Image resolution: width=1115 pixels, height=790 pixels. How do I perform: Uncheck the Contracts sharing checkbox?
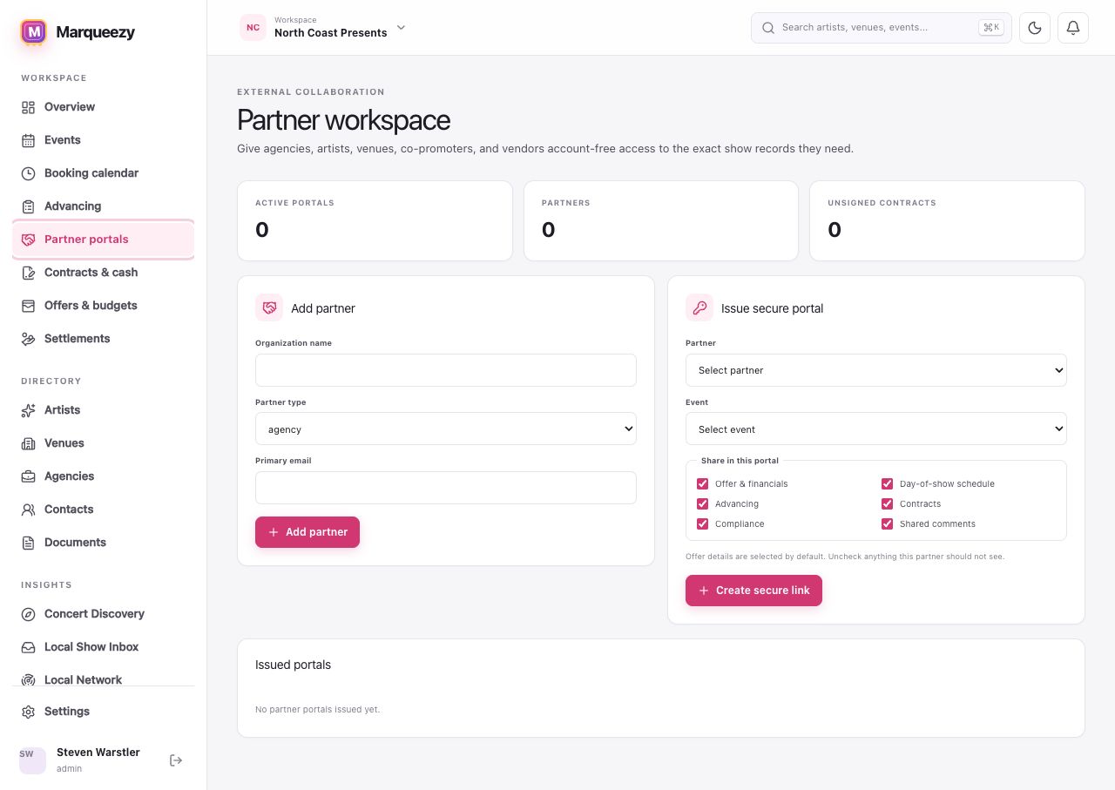(888, 503)
